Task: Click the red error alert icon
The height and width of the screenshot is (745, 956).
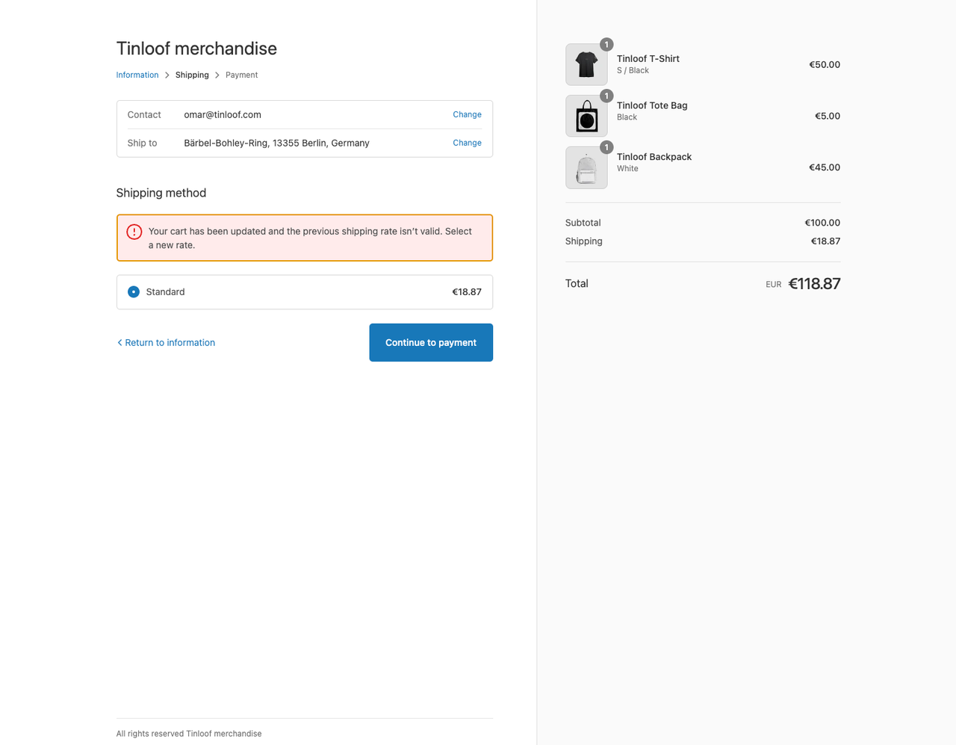Action: pyautogui.click(x=134, y=232)
